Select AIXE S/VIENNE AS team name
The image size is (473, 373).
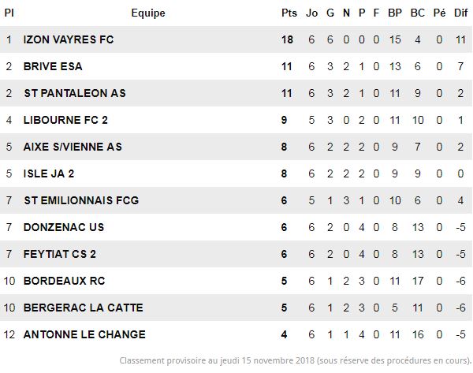pos(73,147)
